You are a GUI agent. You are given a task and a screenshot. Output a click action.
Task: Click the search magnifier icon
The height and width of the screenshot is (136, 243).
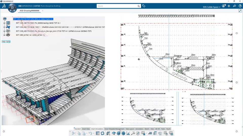tap(138, 6)
